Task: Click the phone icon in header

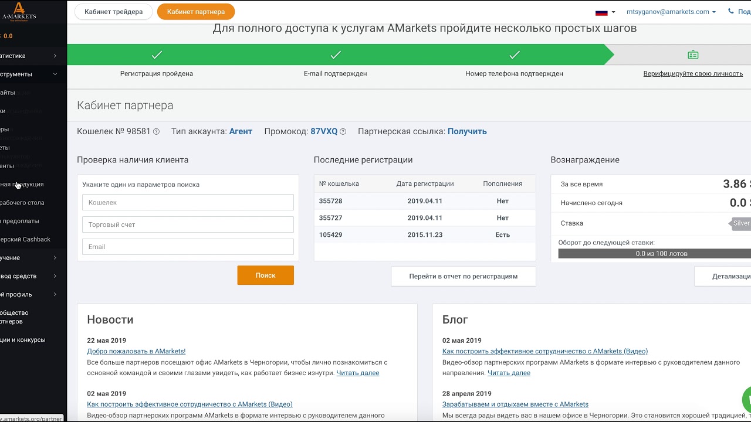Action: [x=731, y=11]
